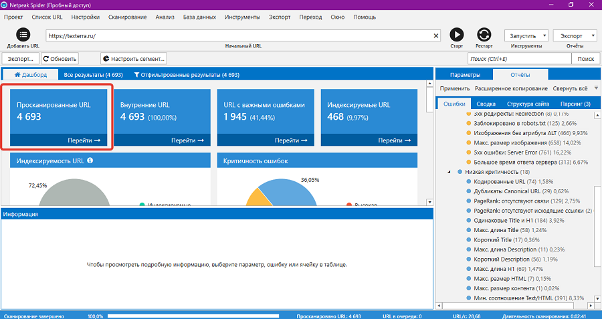The image size is (602, 319).
Task: Click the Экспорт... button
Action: pyautogui.click(x=21, y=59)
